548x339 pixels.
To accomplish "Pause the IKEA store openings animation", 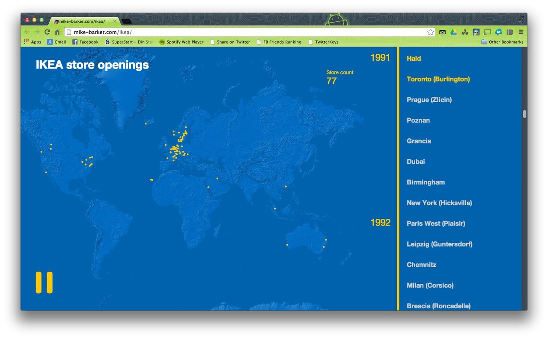I will (44, 282).
